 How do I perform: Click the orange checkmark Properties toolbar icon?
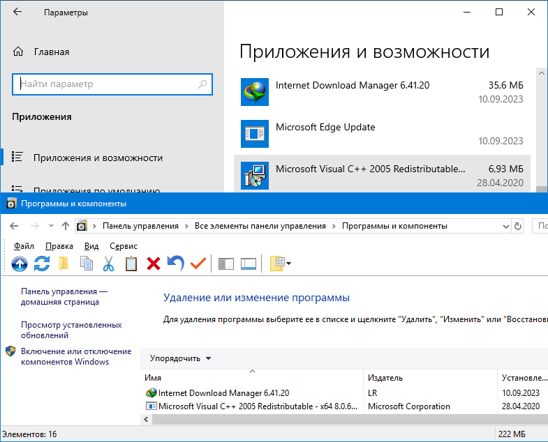coord(198,264)
